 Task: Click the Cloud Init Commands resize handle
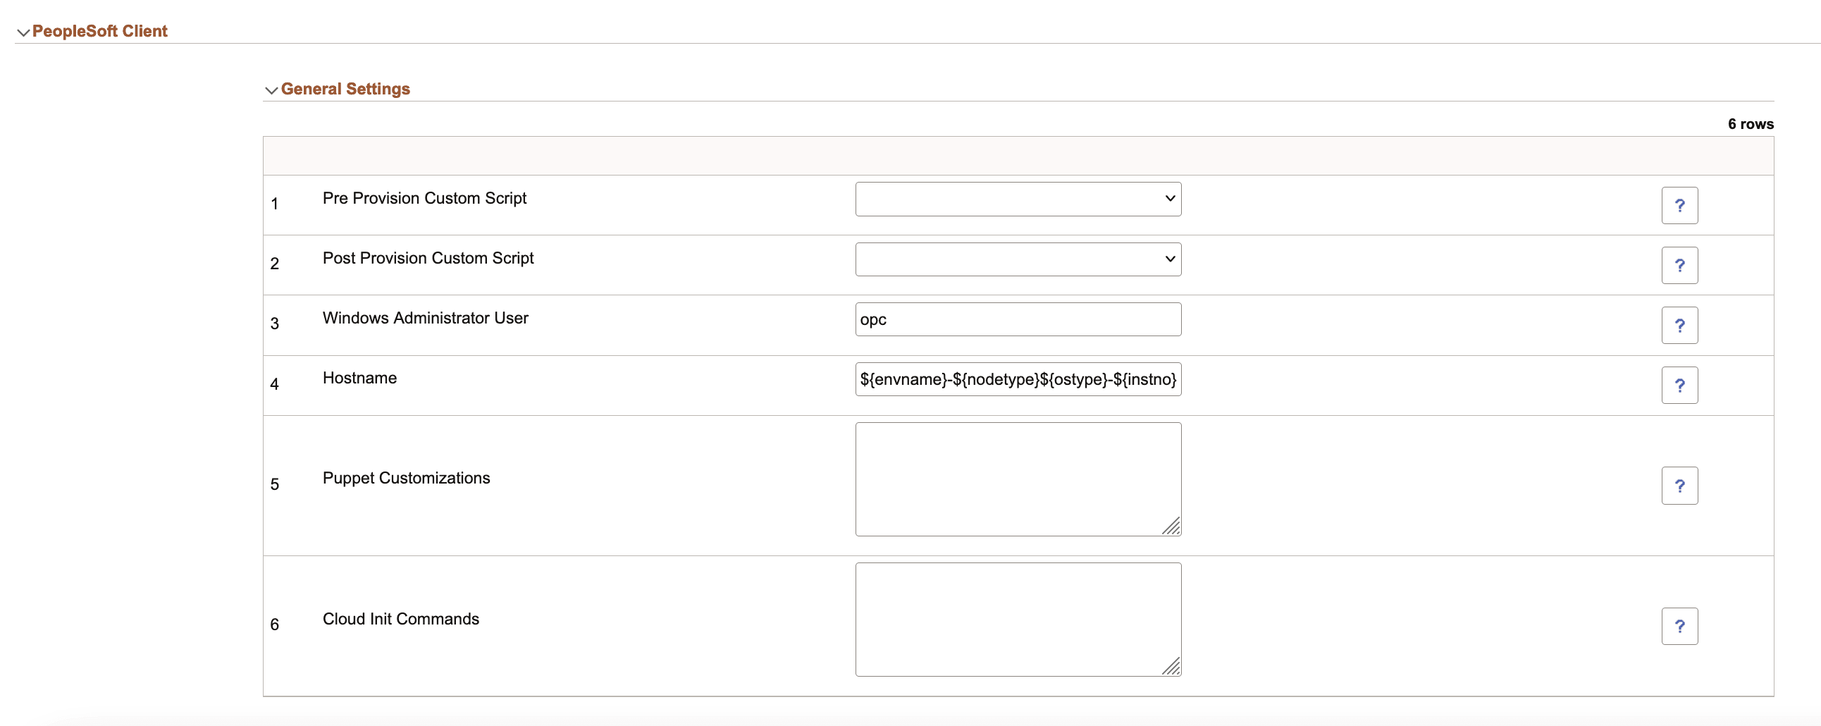1173,667
